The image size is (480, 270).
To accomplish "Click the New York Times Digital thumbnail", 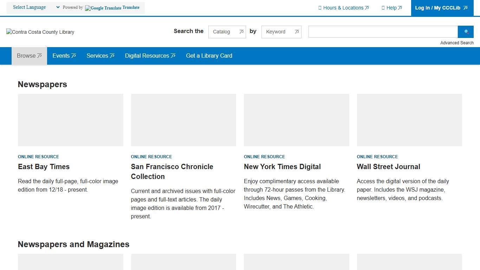I will [x=296, y=120].
